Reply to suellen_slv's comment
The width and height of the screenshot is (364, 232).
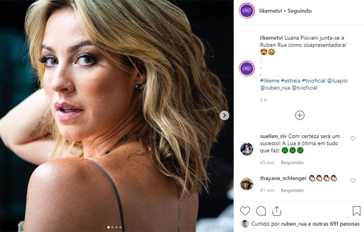coord(292,162)
